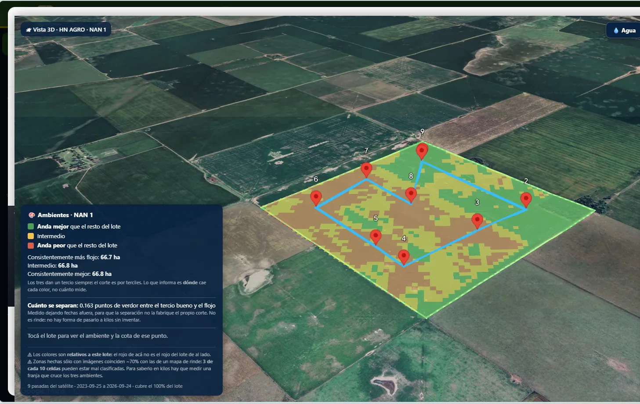Click the warning 'Los colores son relativos a este lote'
This screenshot has width=640, height=404.
(119, 354)
